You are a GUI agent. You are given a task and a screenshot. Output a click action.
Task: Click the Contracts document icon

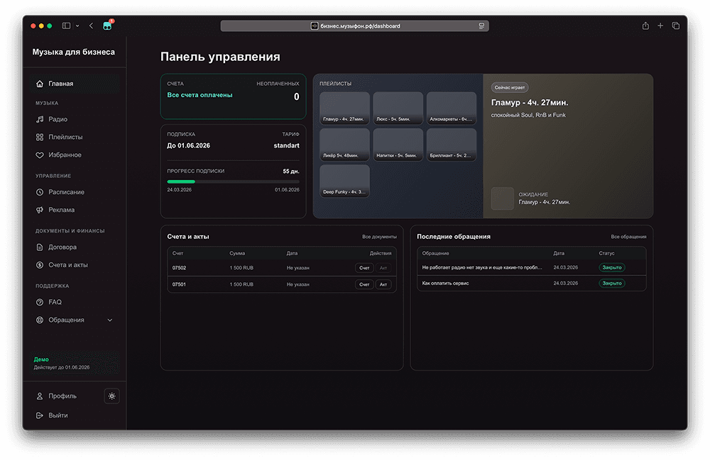(x=40, y=247)
